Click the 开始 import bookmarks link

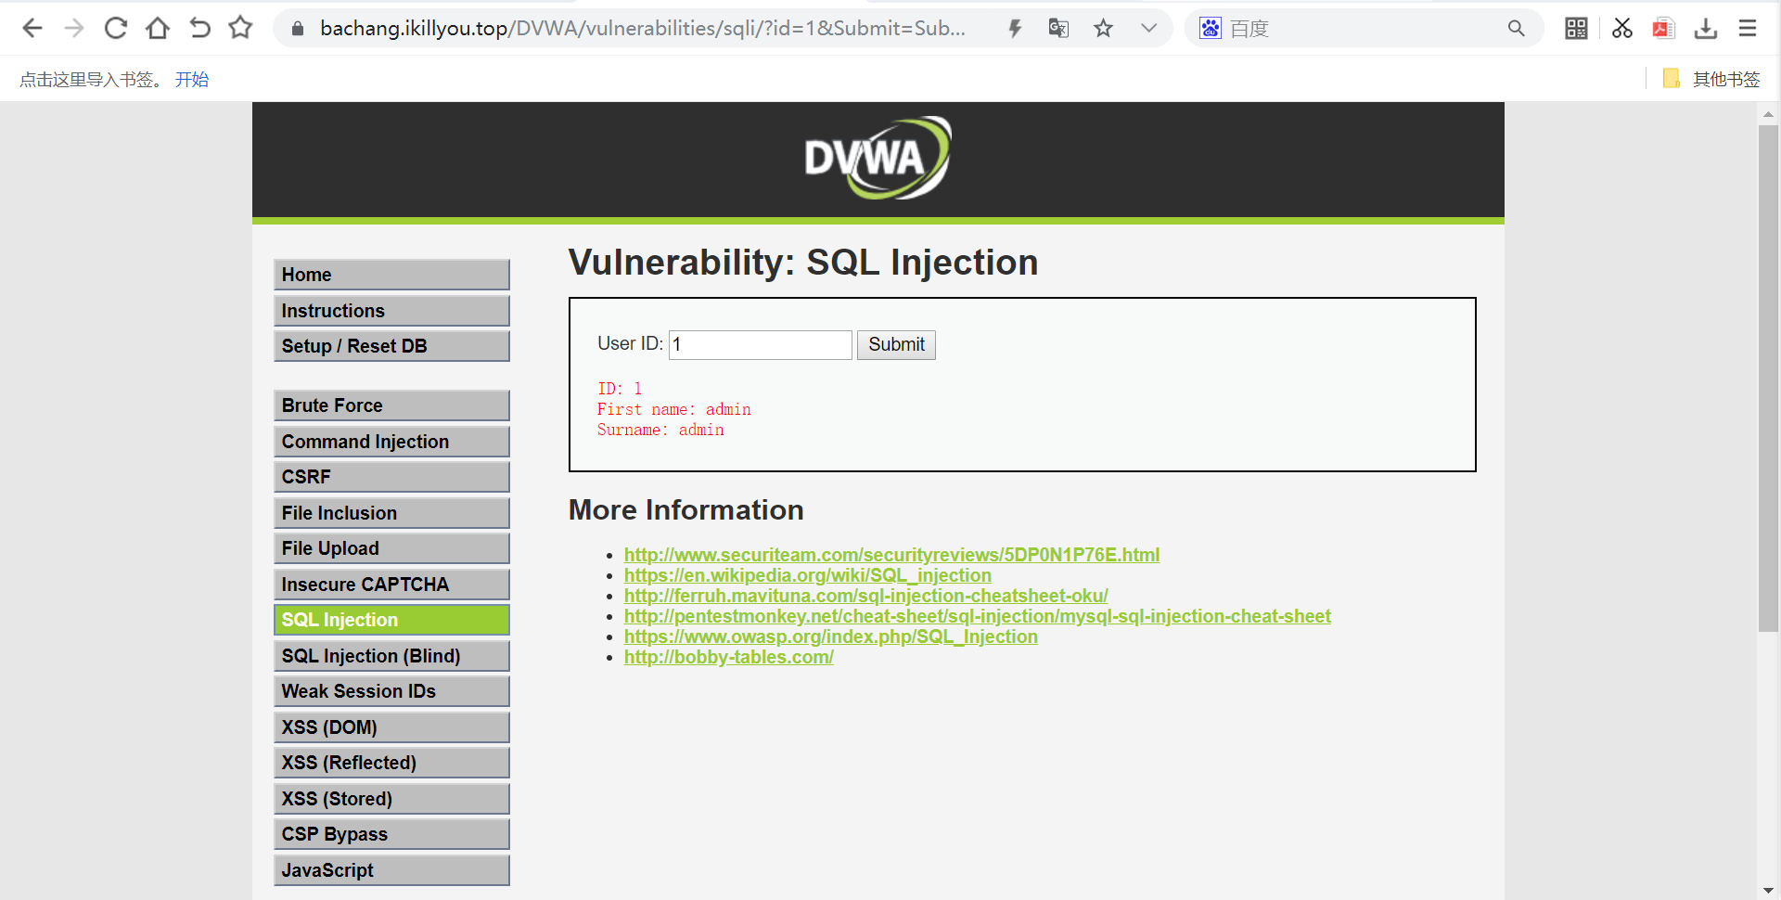[x=192, y=80]
